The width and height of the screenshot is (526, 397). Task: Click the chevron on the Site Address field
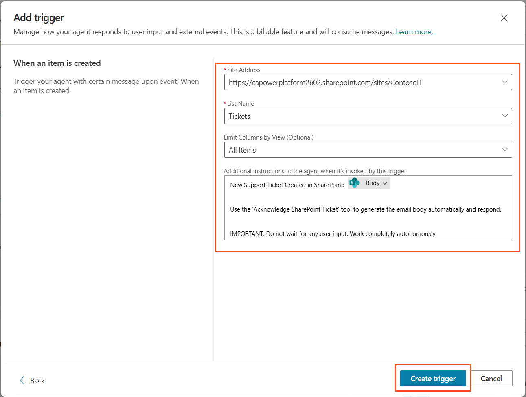tap(506, 82)
